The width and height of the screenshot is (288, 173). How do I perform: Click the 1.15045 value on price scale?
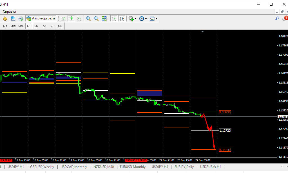coord(283,92)
